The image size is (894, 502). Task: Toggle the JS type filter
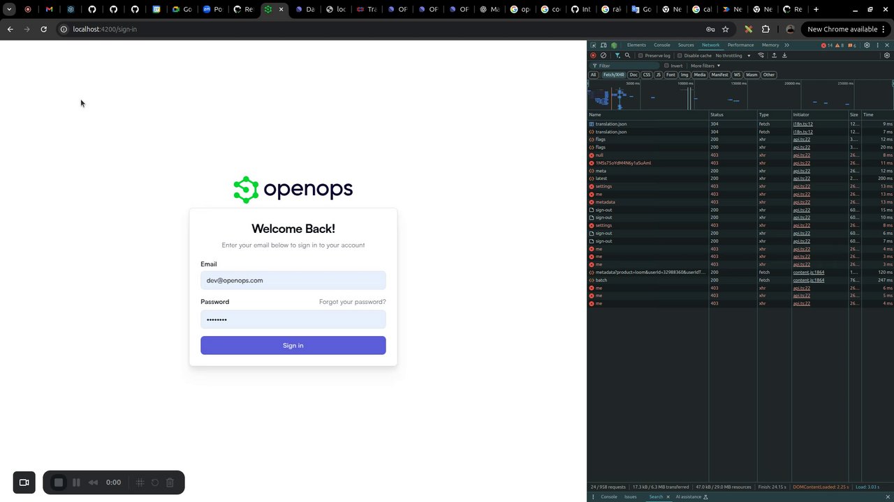[658, 75]
